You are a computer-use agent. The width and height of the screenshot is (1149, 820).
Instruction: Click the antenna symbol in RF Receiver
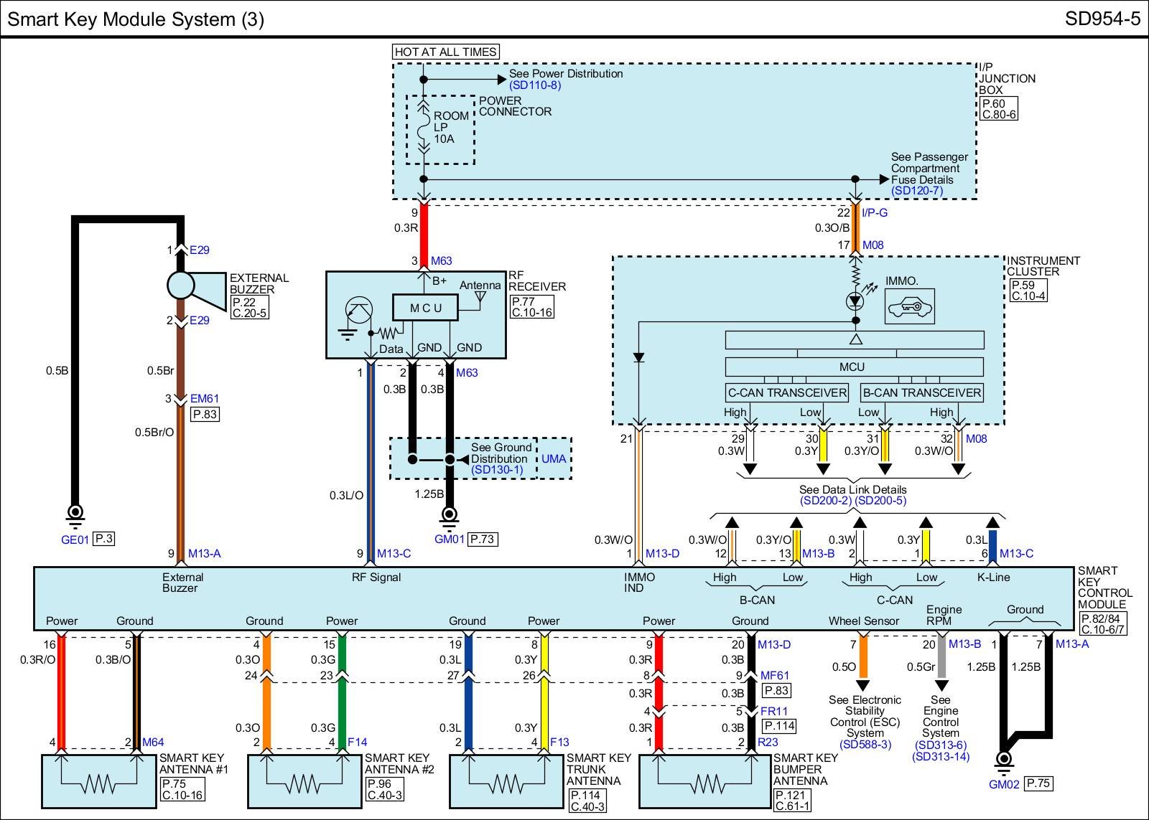(x=480, y=296)
